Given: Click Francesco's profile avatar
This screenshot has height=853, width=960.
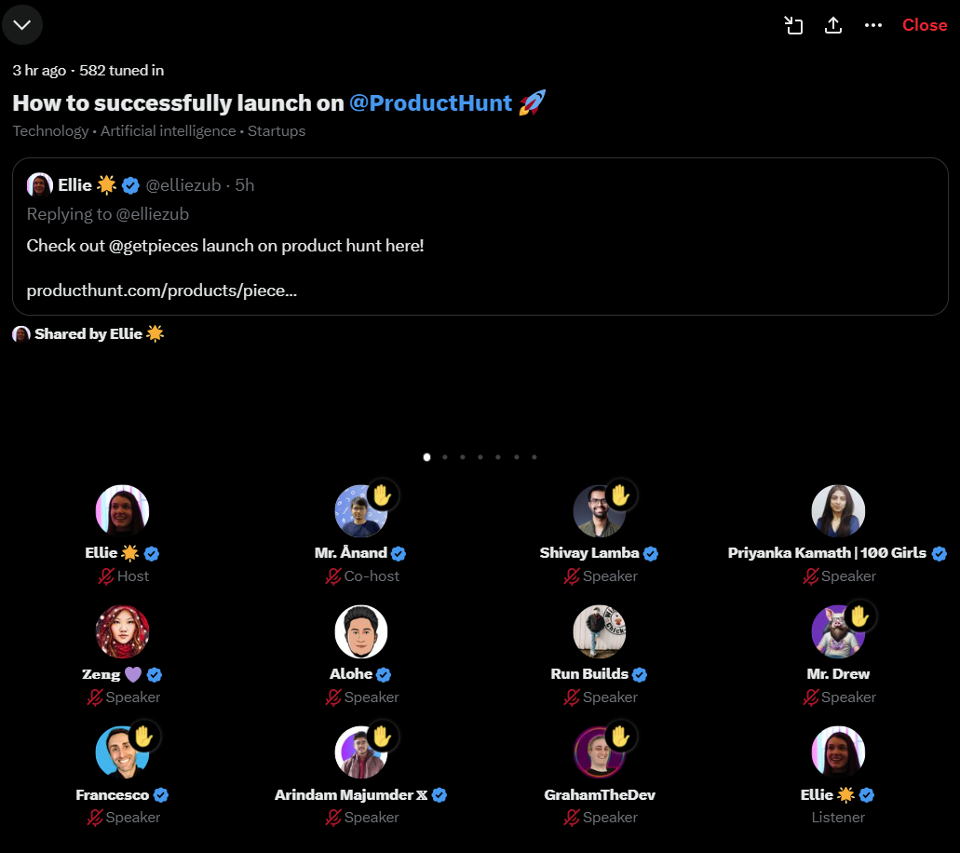Looking at the screenshot, I should pyautogui.click(x=122, y=751).
